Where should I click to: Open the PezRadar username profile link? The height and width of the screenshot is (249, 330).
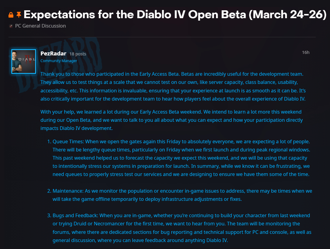53,53
